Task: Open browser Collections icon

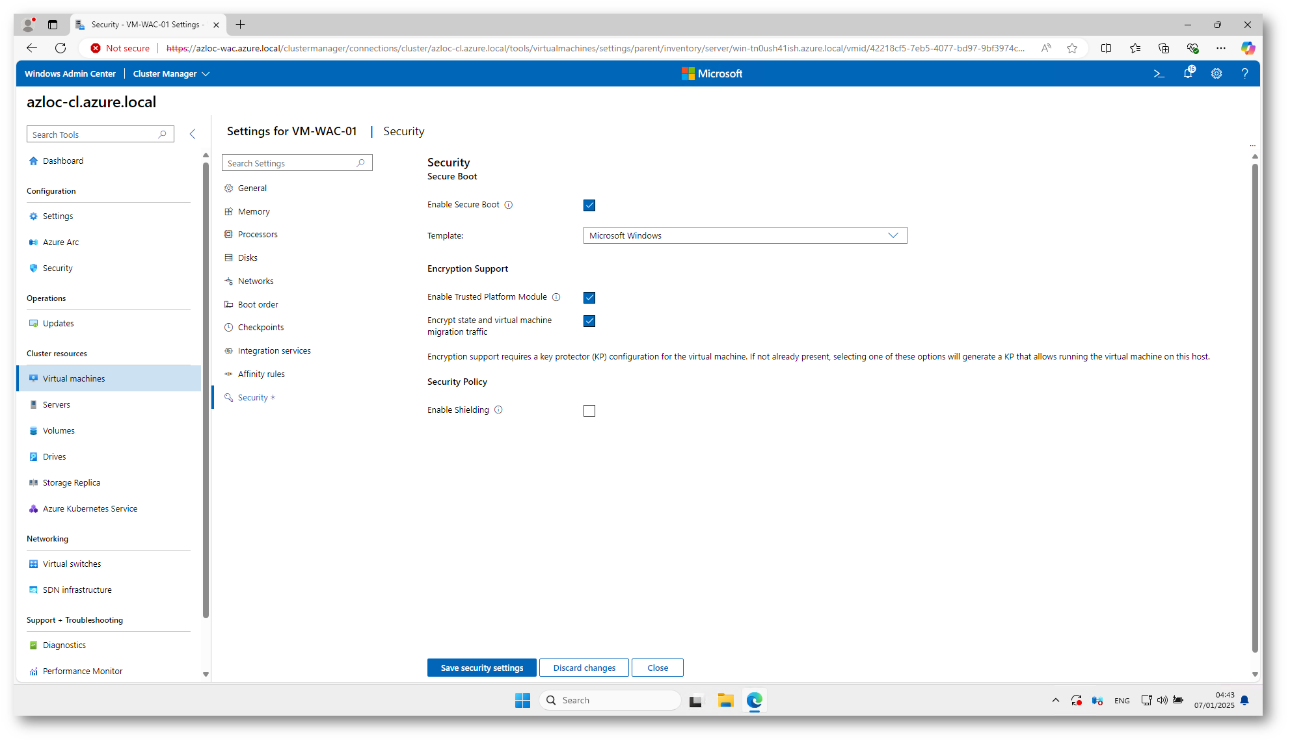Action: (1164, 48)
